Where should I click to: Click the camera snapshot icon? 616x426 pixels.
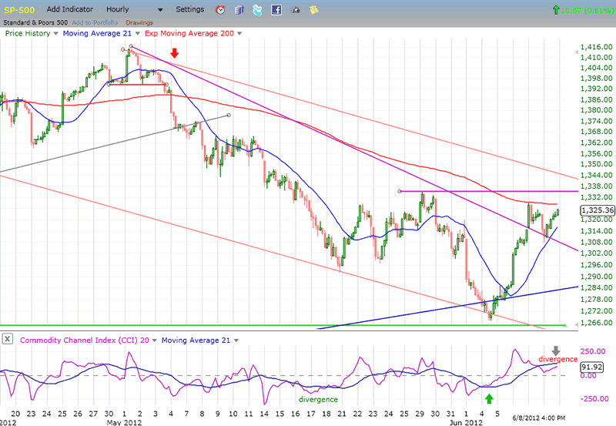[295, 10]
